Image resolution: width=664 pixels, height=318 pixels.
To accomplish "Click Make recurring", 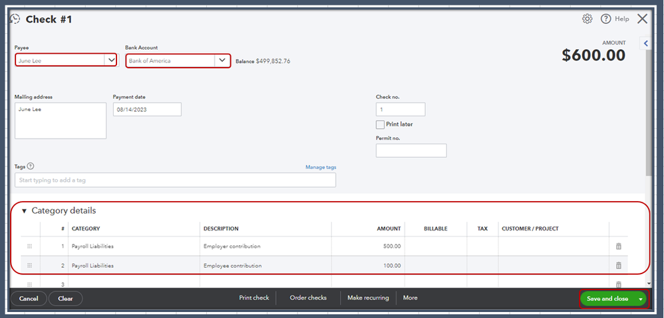I will tap(368, 297).
